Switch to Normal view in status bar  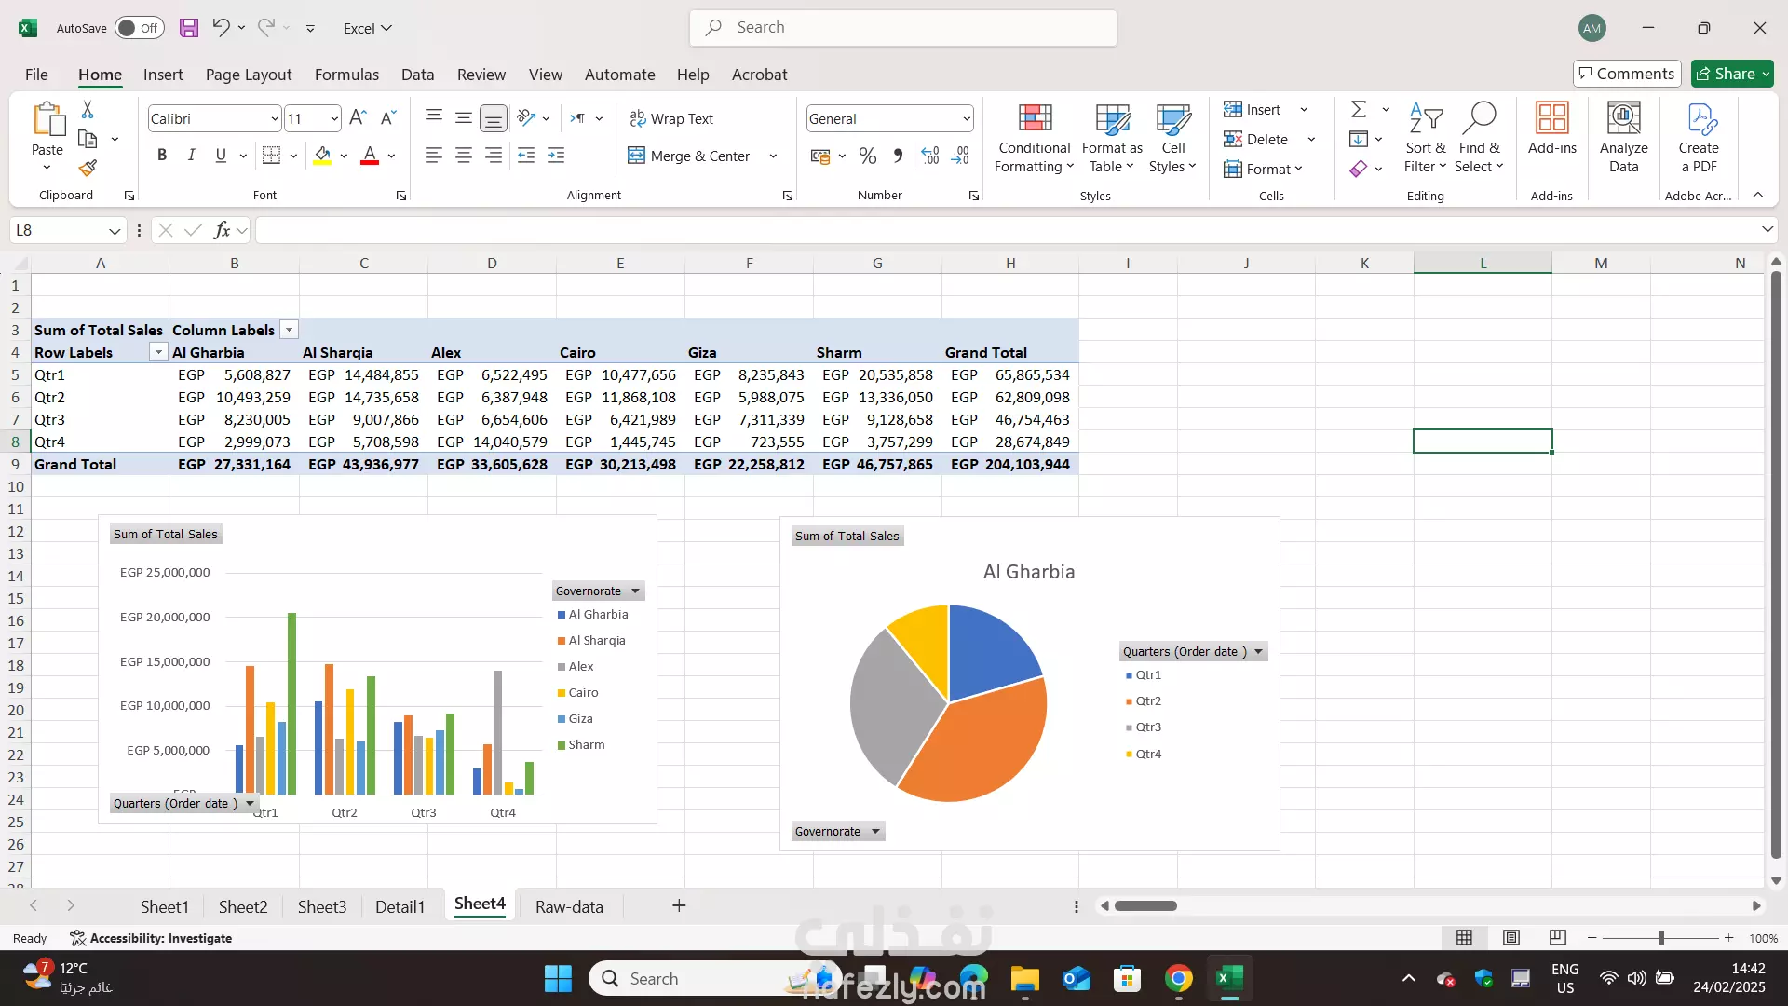(1465, 938)
